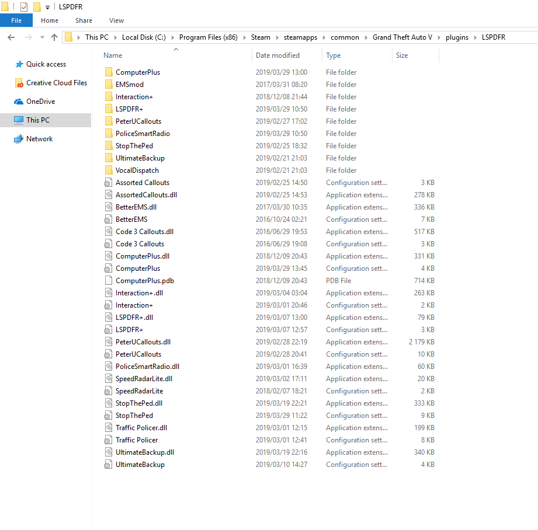Viewport: 538px width, 530px height.
Task: Select the StopThePed folder icon
Action: click(x=109, y=146)
